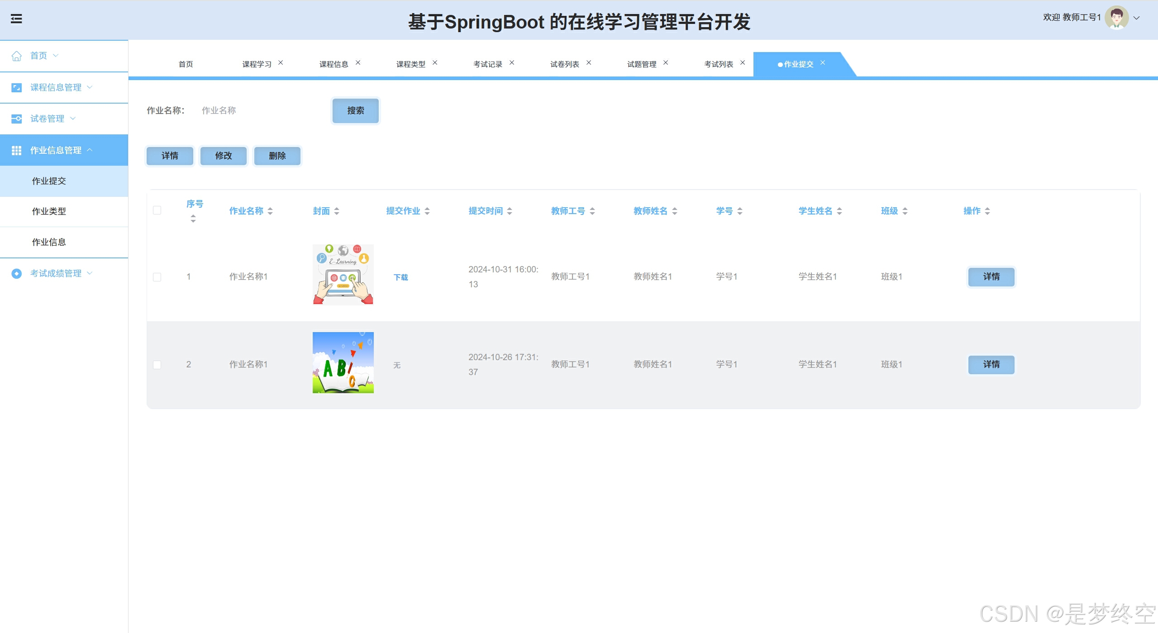Image resolution: width=1158 pixels, height=633 pixels.
Task: Click the 搜索 button
Action: [x=355, y=110]
